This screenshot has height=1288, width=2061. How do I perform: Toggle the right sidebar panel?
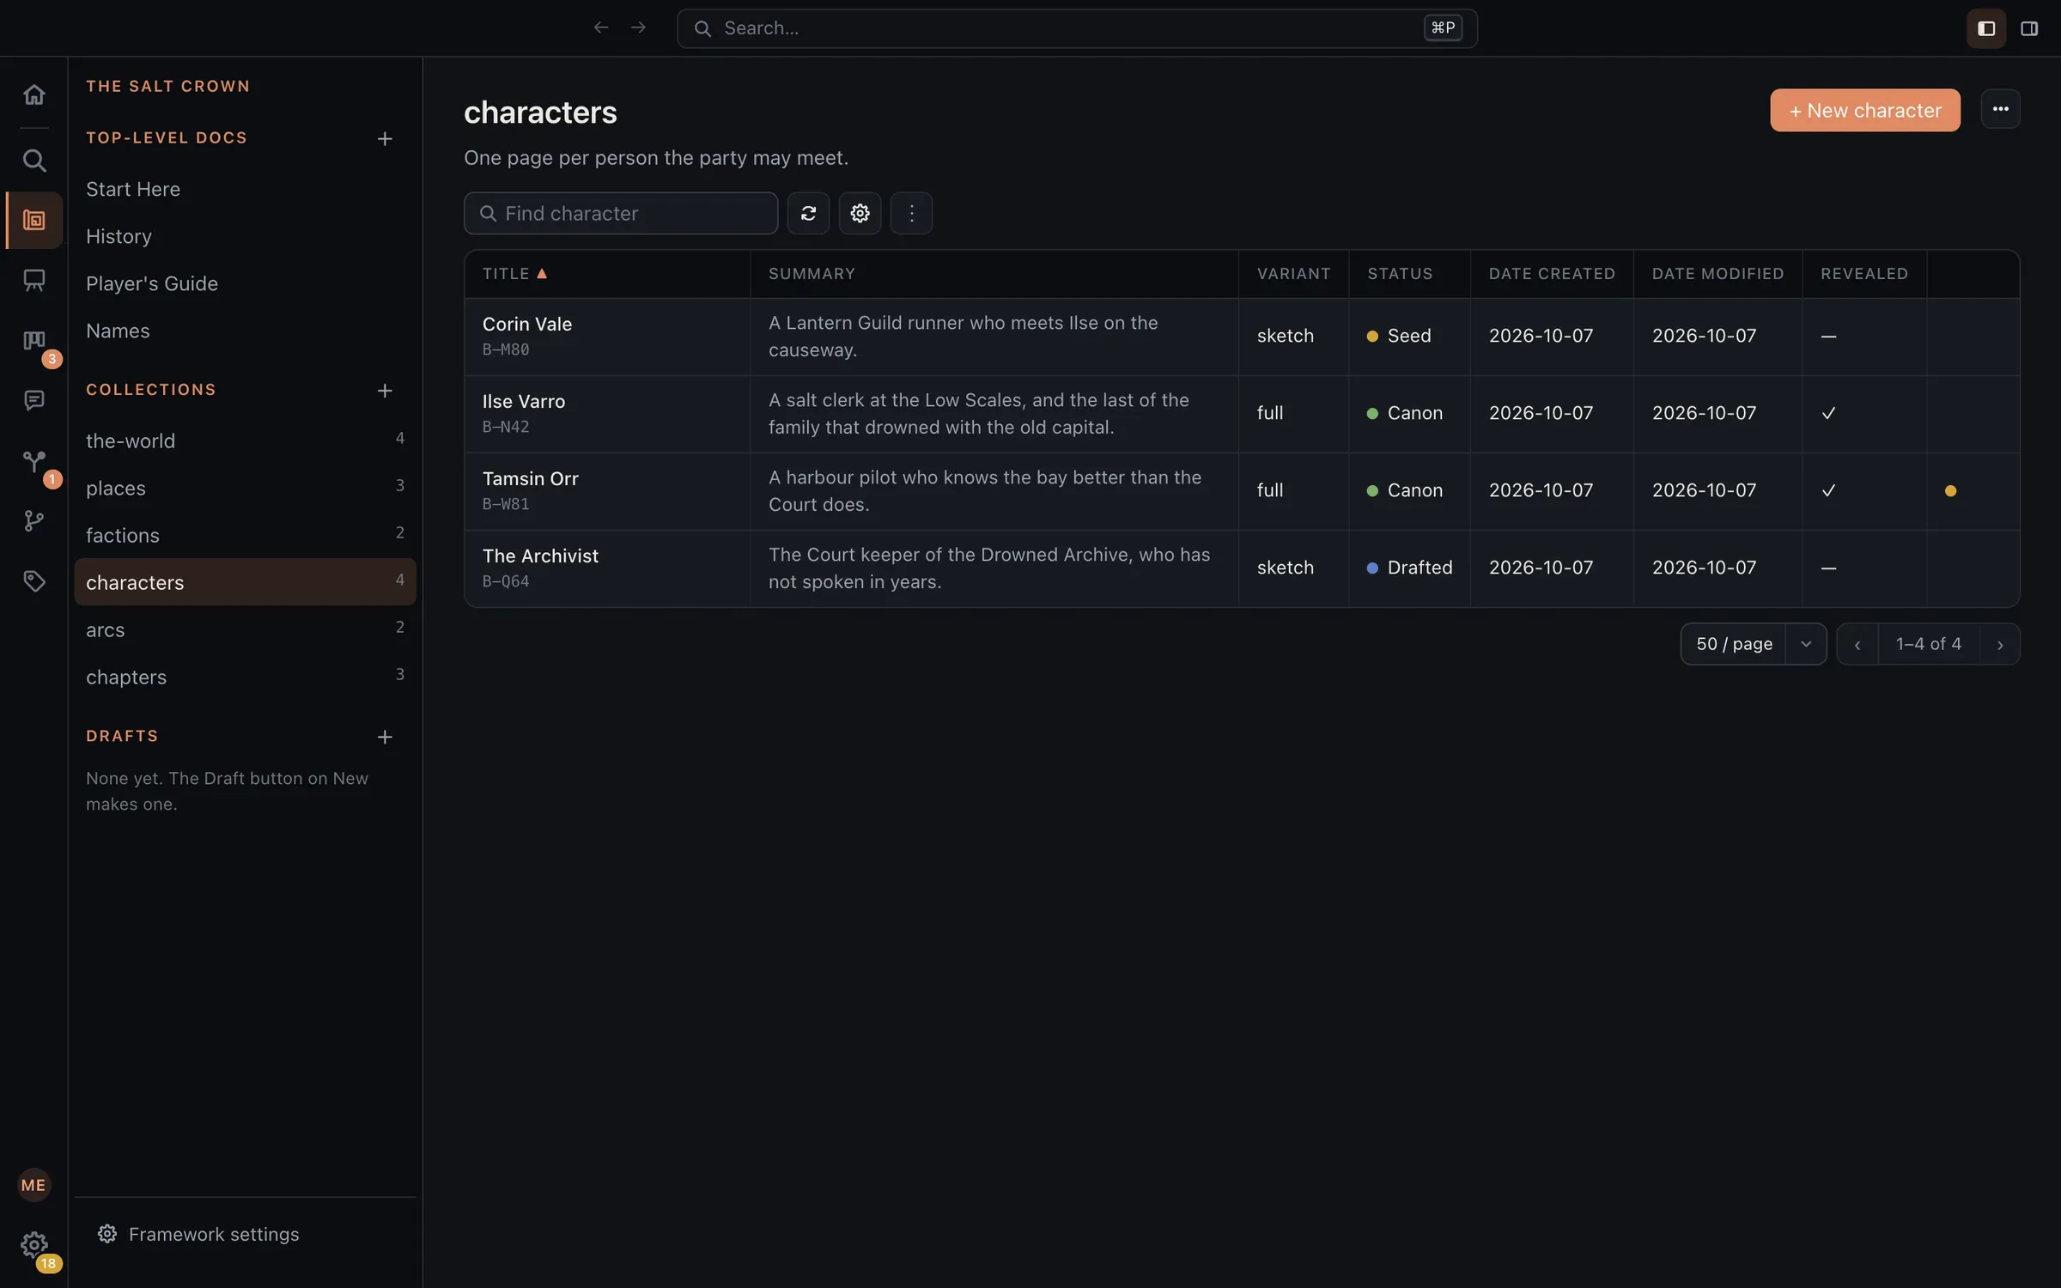coord(2029,28)
